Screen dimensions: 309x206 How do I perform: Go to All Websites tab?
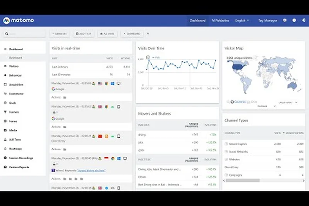220,20
